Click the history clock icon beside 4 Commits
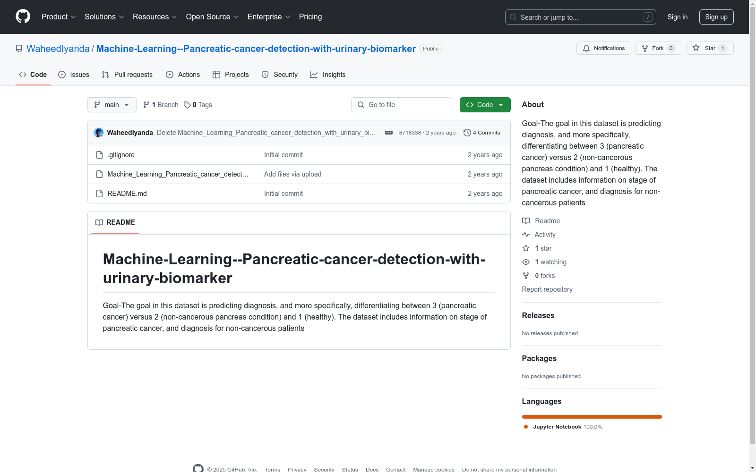This screenshot has height=472, width=756. tap(467, 133)
